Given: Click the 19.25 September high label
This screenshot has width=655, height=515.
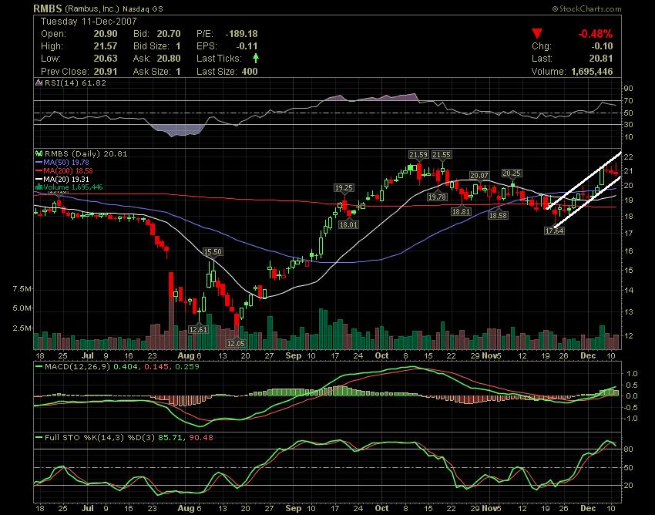Looking at the screenshot, I should pyautogui.click(x=344, y=188).
